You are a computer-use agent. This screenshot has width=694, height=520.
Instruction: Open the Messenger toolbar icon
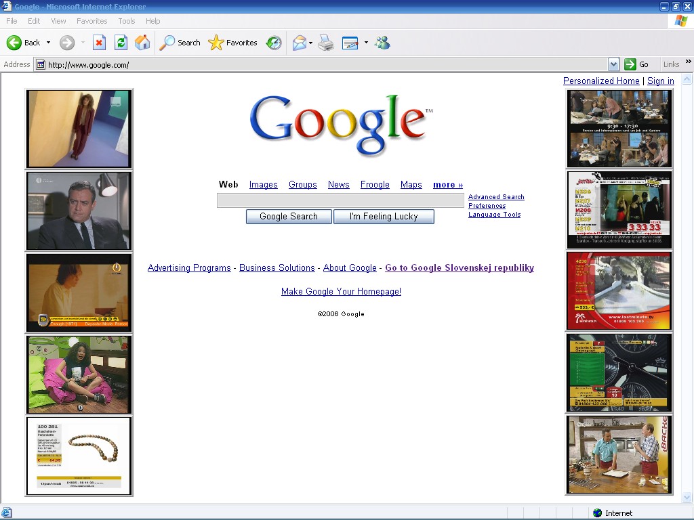tap(382, 43)
